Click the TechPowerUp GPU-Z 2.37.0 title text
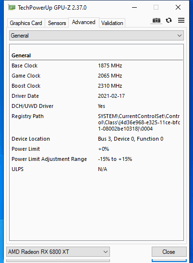The height and width of the screenshot is (263, 193). point(52,8)
